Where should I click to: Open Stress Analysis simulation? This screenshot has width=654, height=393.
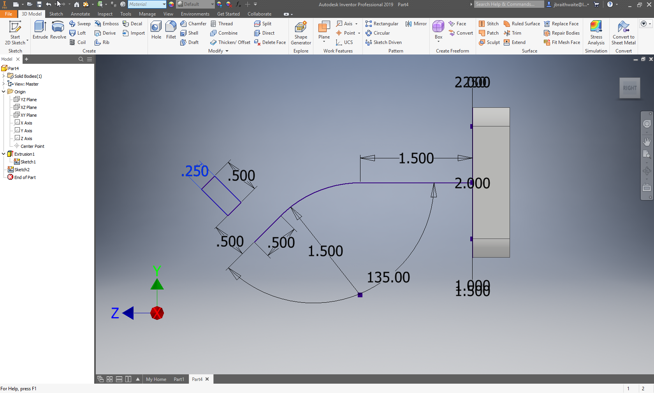[596, 33]
